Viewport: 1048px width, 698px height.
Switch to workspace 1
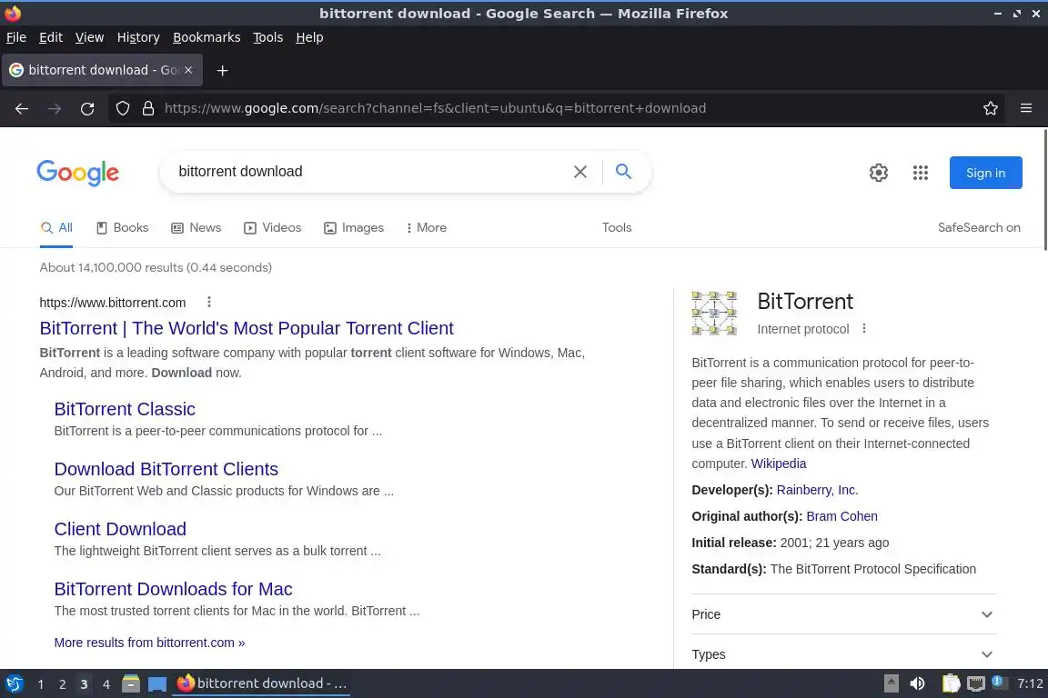[41, 684]
